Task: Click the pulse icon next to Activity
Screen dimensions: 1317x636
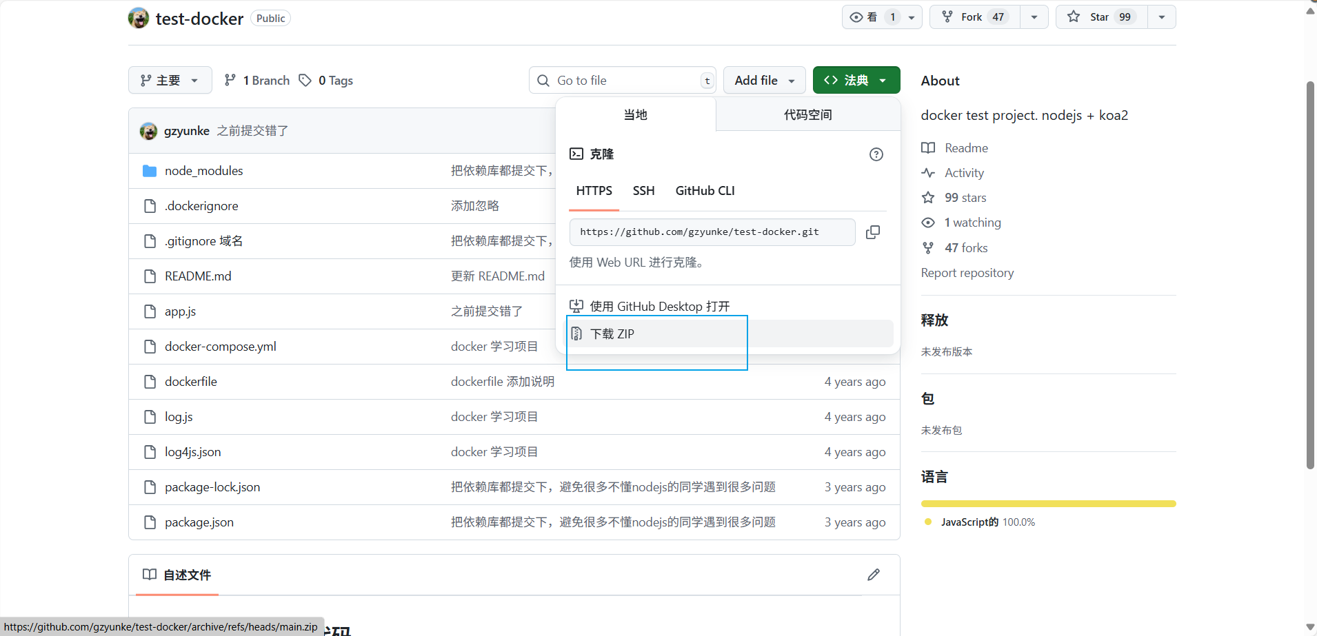Action: tap(928, 173)
